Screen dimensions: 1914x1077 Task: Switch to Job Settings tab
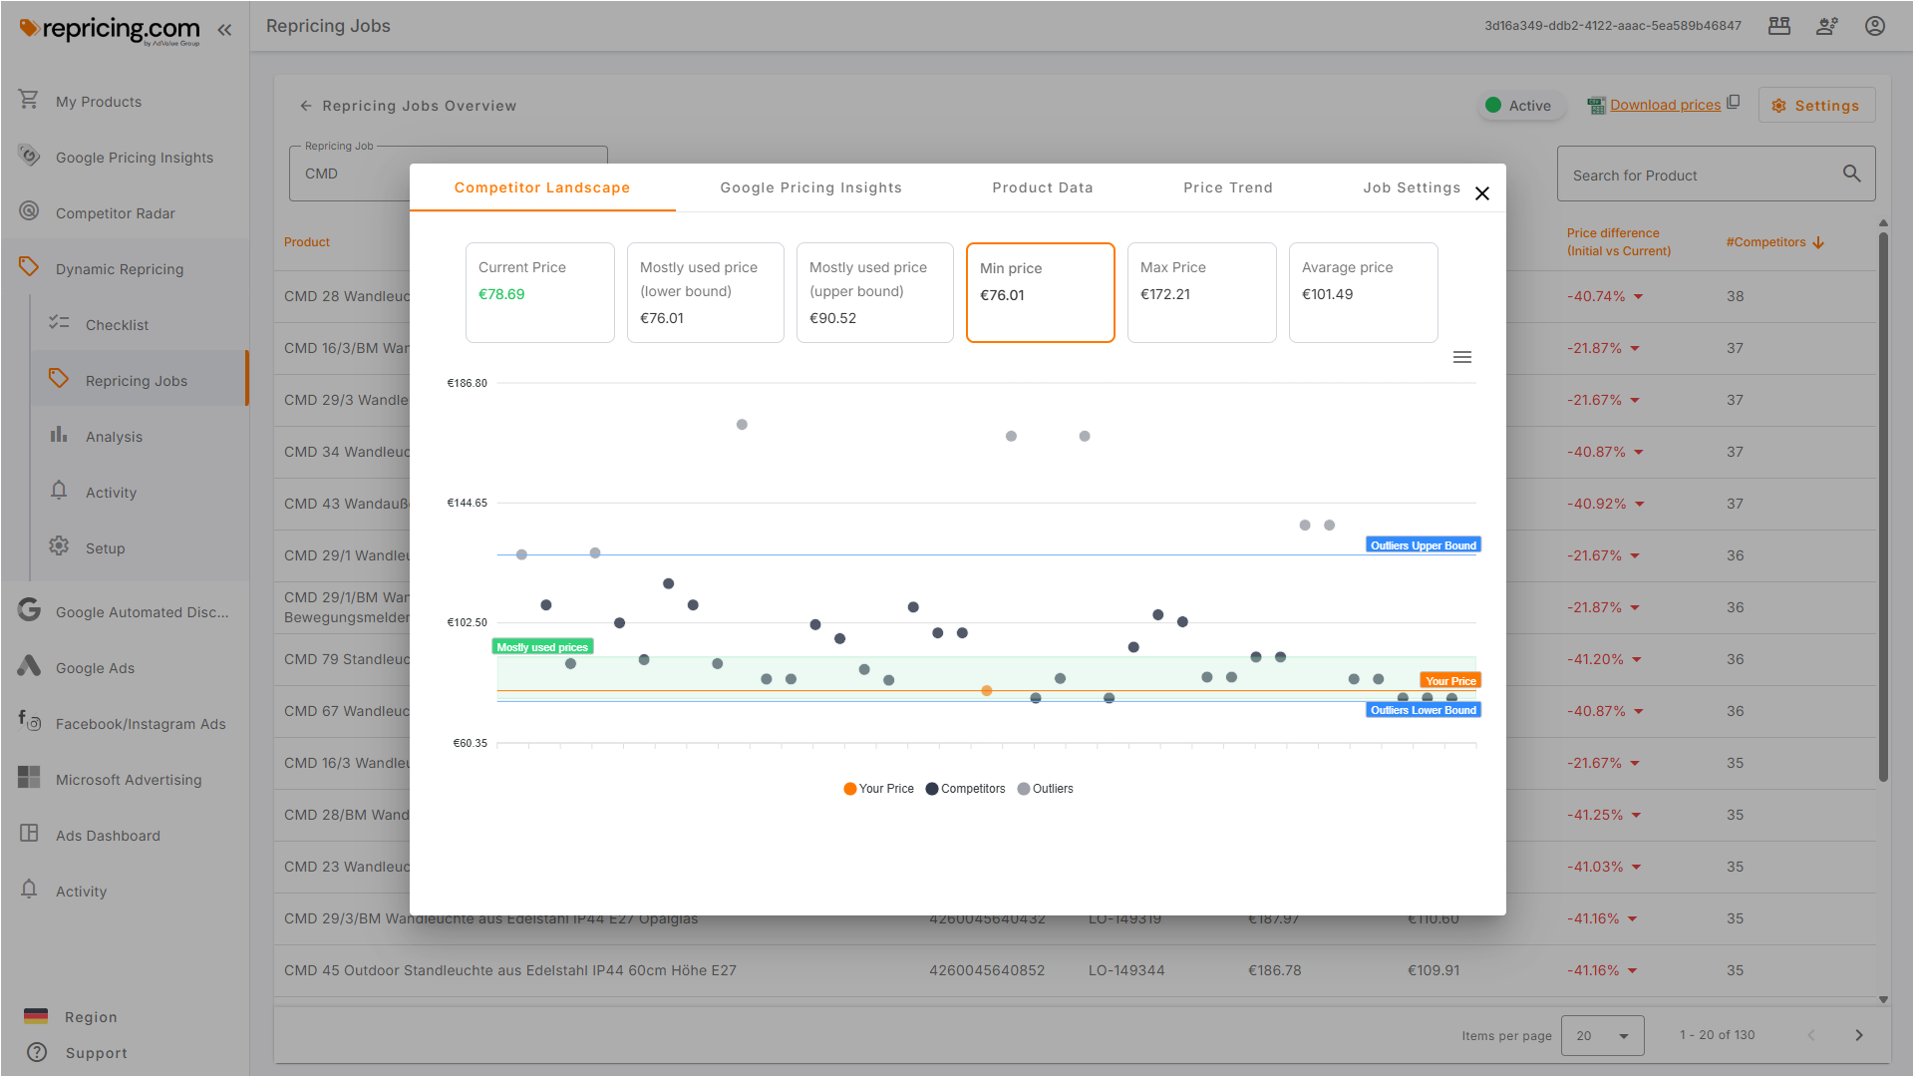tap(1412, 187)
